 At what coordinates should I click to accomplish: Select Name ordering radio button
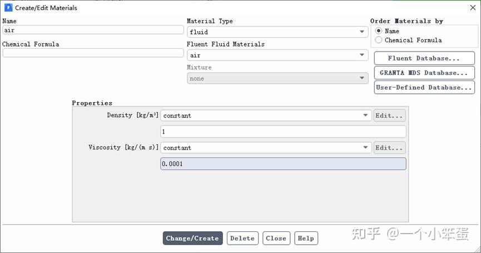coord(379,31)
